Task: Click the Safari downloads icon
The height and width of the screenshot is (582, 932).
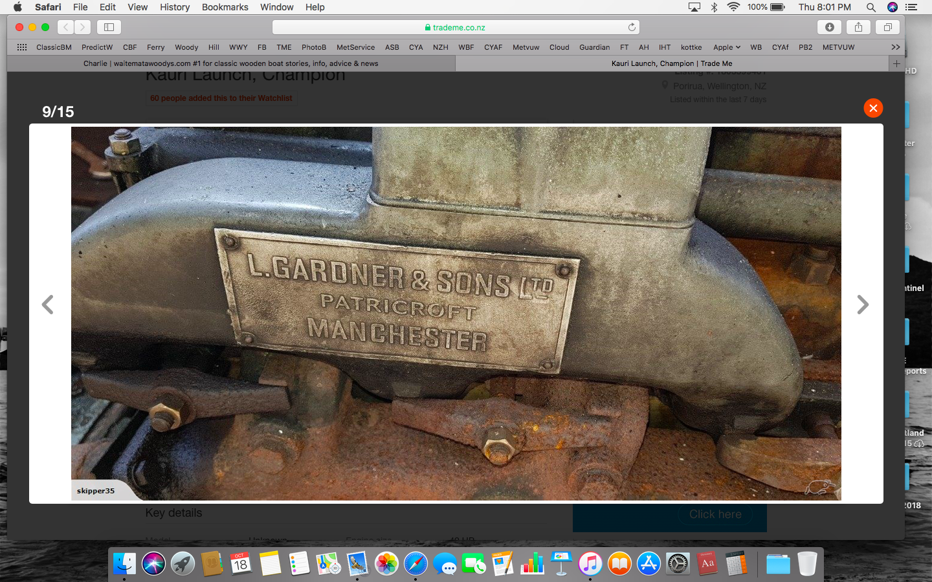Action: 829,27
